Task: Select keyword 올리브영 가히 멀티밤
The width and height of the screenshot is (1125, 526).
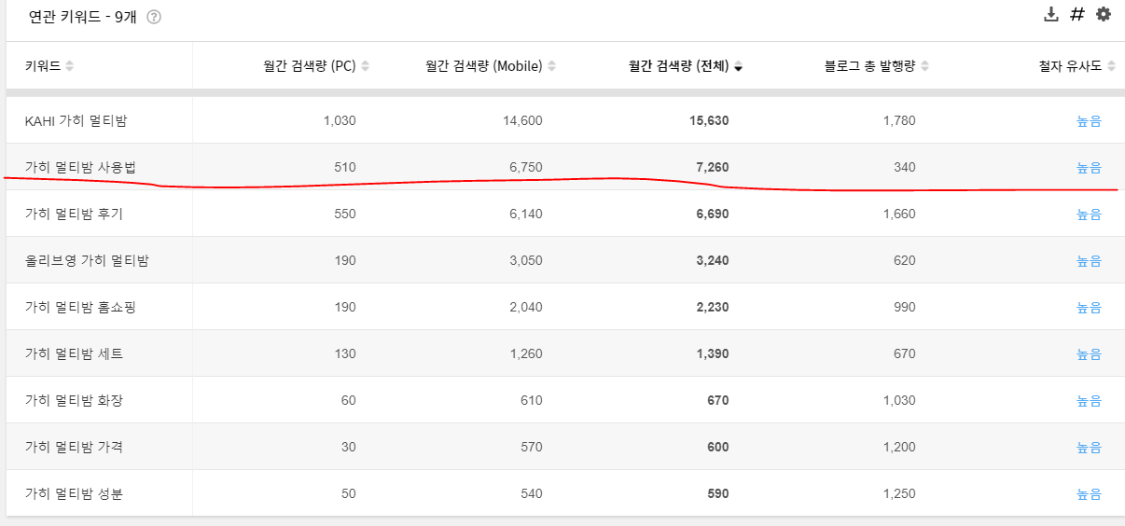Action: pos(87,260)
